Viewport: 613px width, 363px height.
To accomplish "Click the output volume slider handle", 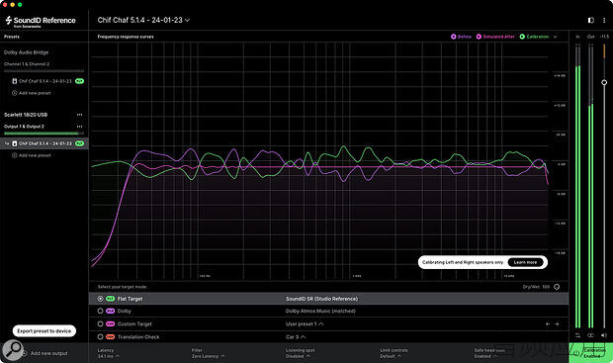I will [604, 82].
